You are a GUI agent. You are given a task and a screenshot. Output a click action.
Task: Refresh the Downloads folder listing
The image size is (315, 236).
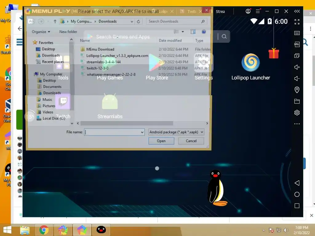click(x=138, y=22)
